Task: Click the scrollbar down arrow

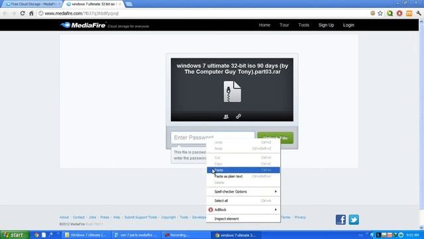Action: 421,228
